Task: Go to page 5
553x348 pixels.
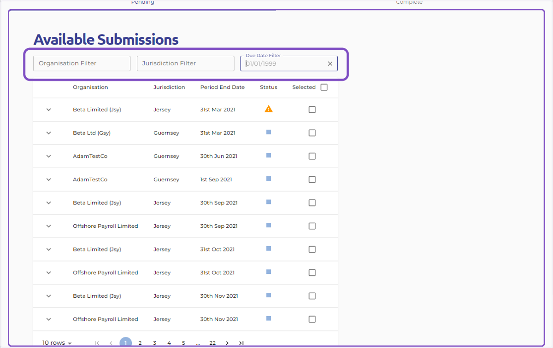Action: coord(183,343)
